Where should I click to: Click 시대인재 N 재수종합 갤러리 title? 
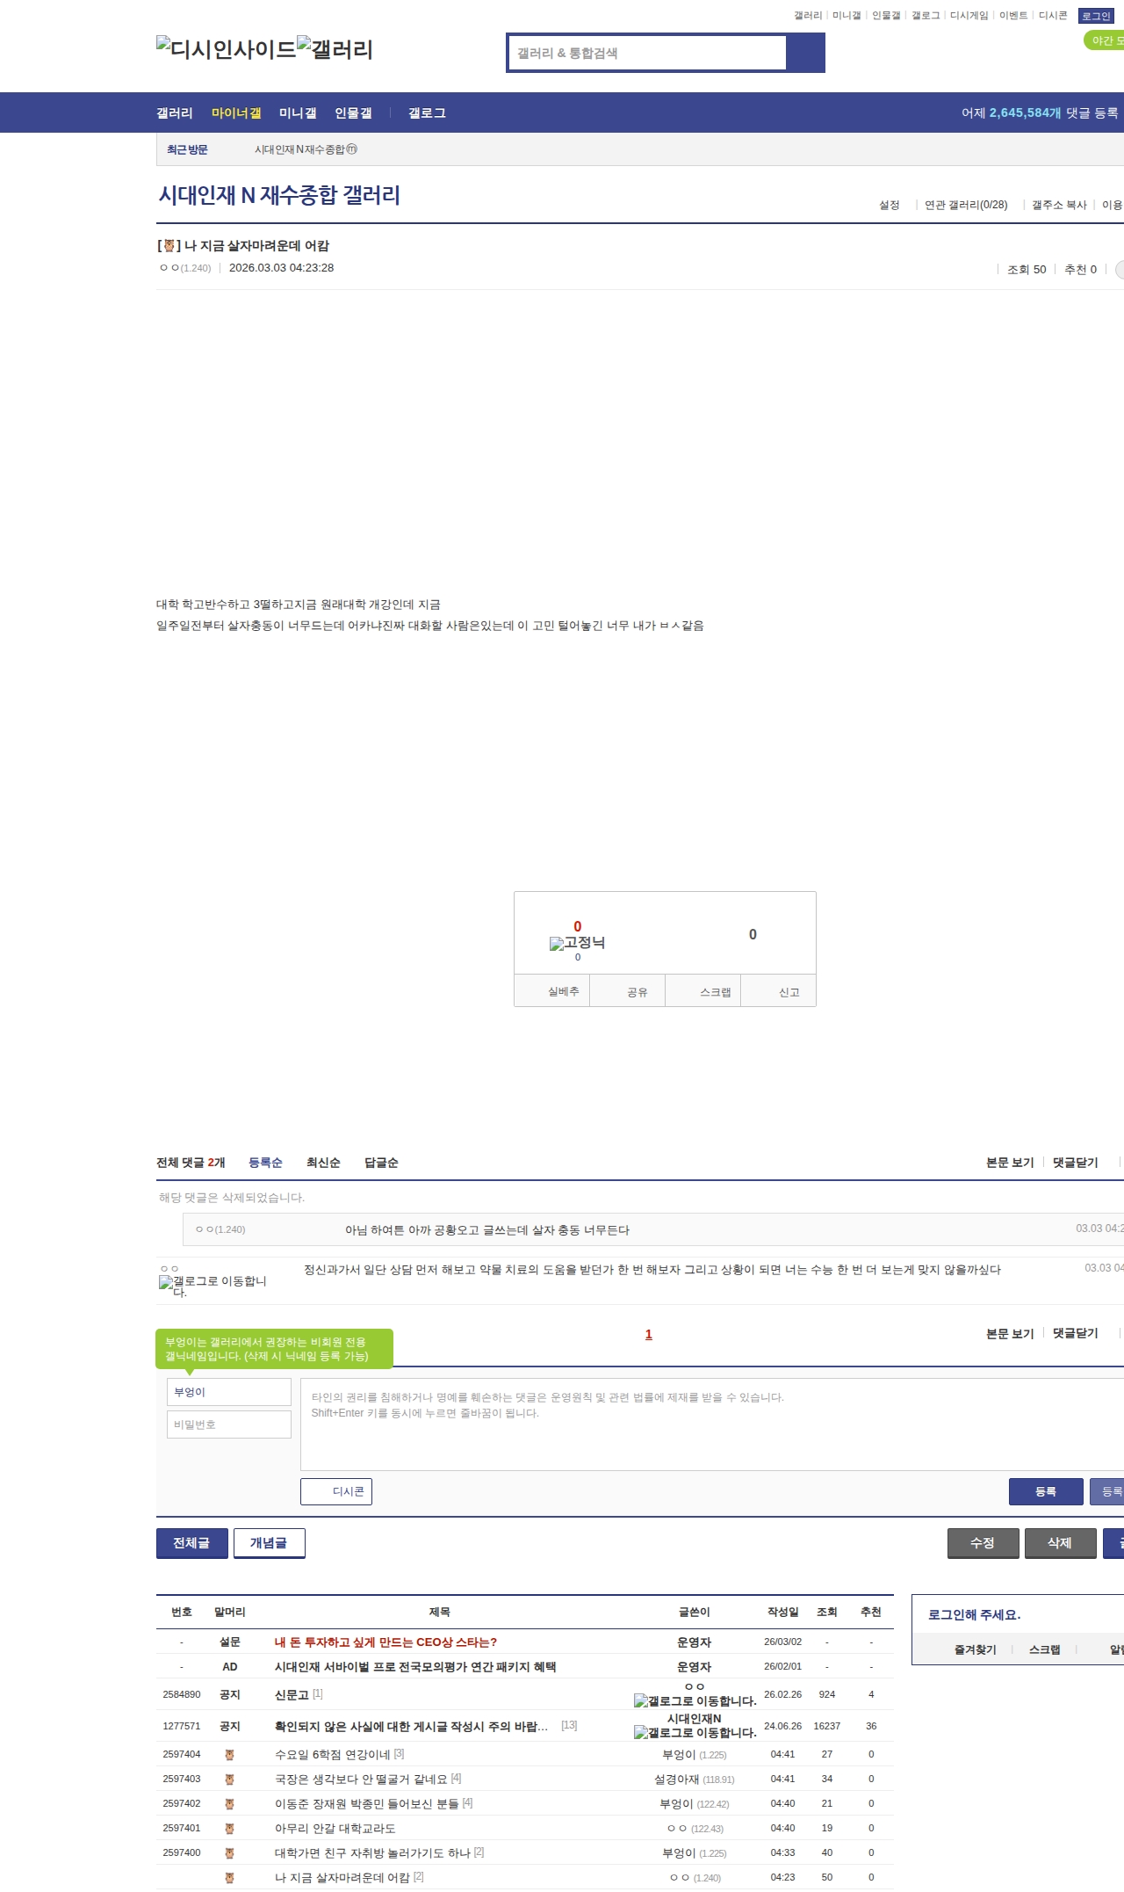pos(279,195)
